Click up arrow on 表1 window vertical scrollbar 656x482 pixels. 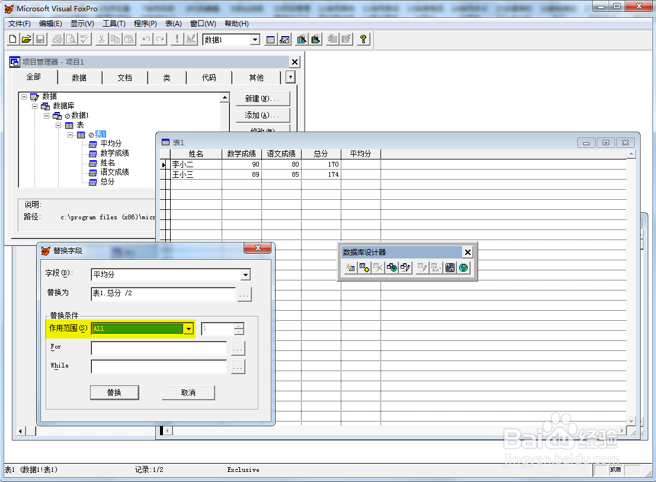click(631, 154)
